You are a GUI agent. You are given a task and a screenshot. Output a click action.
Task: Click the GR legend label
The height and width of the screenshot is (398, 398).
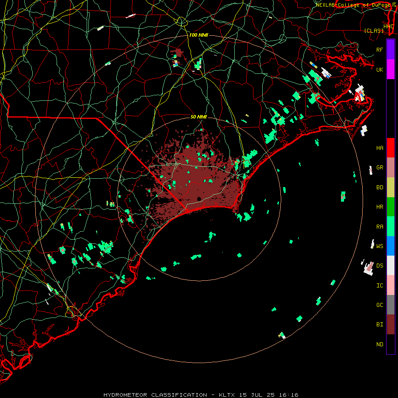(379, 168)
